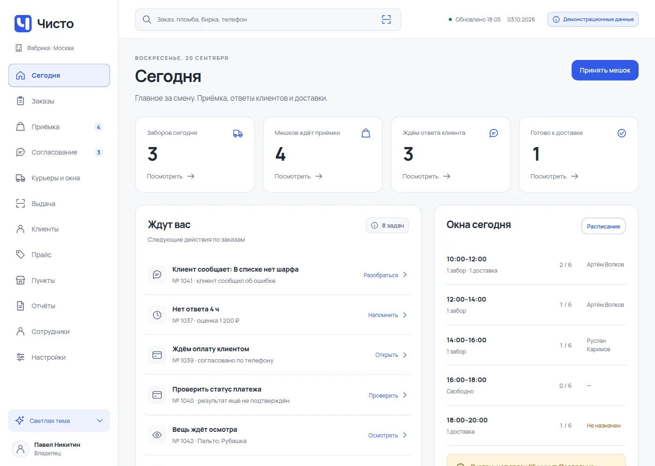This screenshot has height=466, width=655.
Task: Click the chevron next to Напомнить
Action: click(405, 315)
